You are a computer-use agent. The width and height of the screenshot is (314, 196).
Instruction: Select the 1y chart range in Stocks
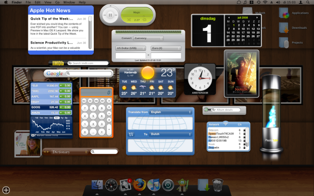click(x=62, y=118)
